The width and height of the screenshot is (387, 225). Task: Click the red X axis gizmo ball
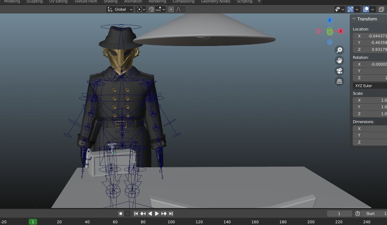(x=341, y=31)
